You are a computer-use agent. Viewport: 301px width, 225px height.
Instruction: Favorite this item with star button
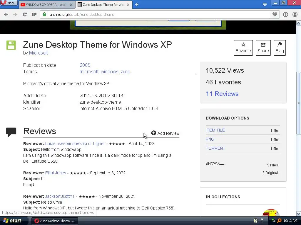(x=243, y=48)
